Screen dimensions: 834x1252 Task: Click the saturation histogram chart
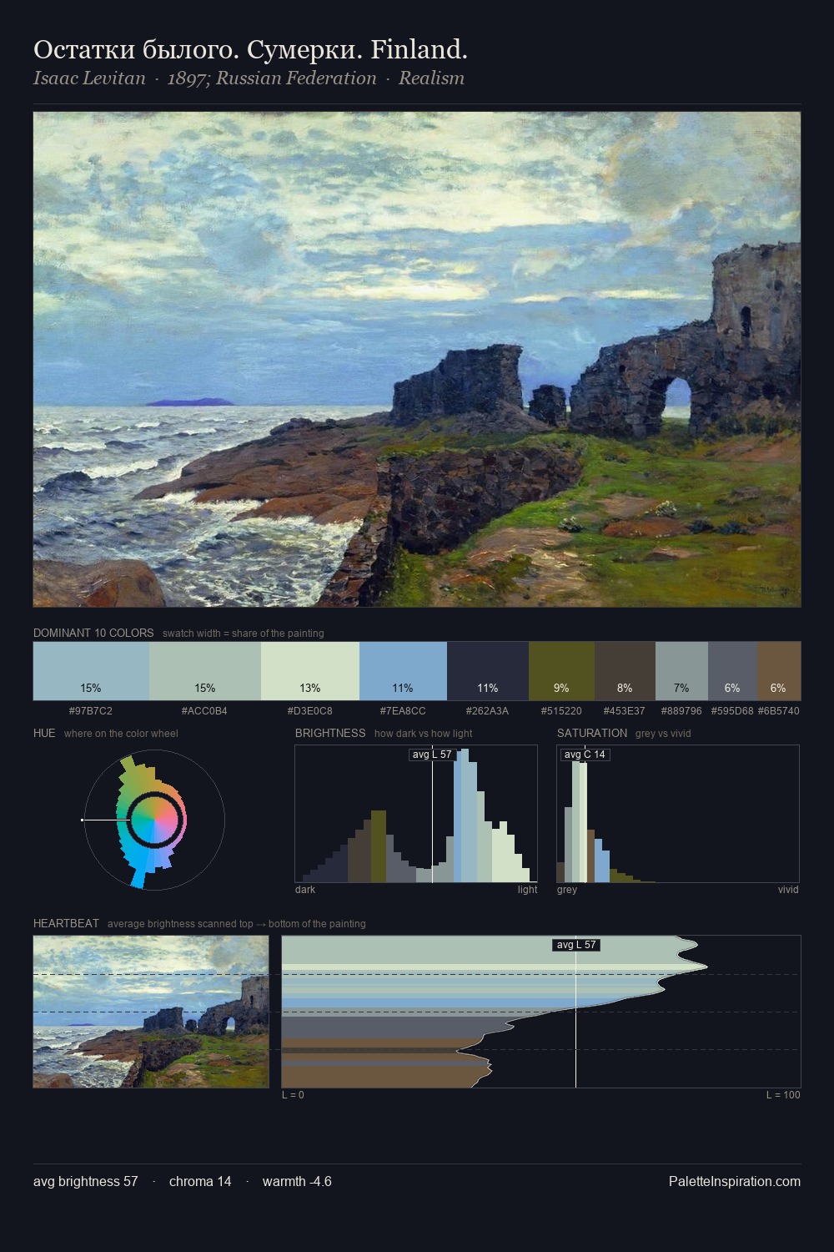[678, 814]
